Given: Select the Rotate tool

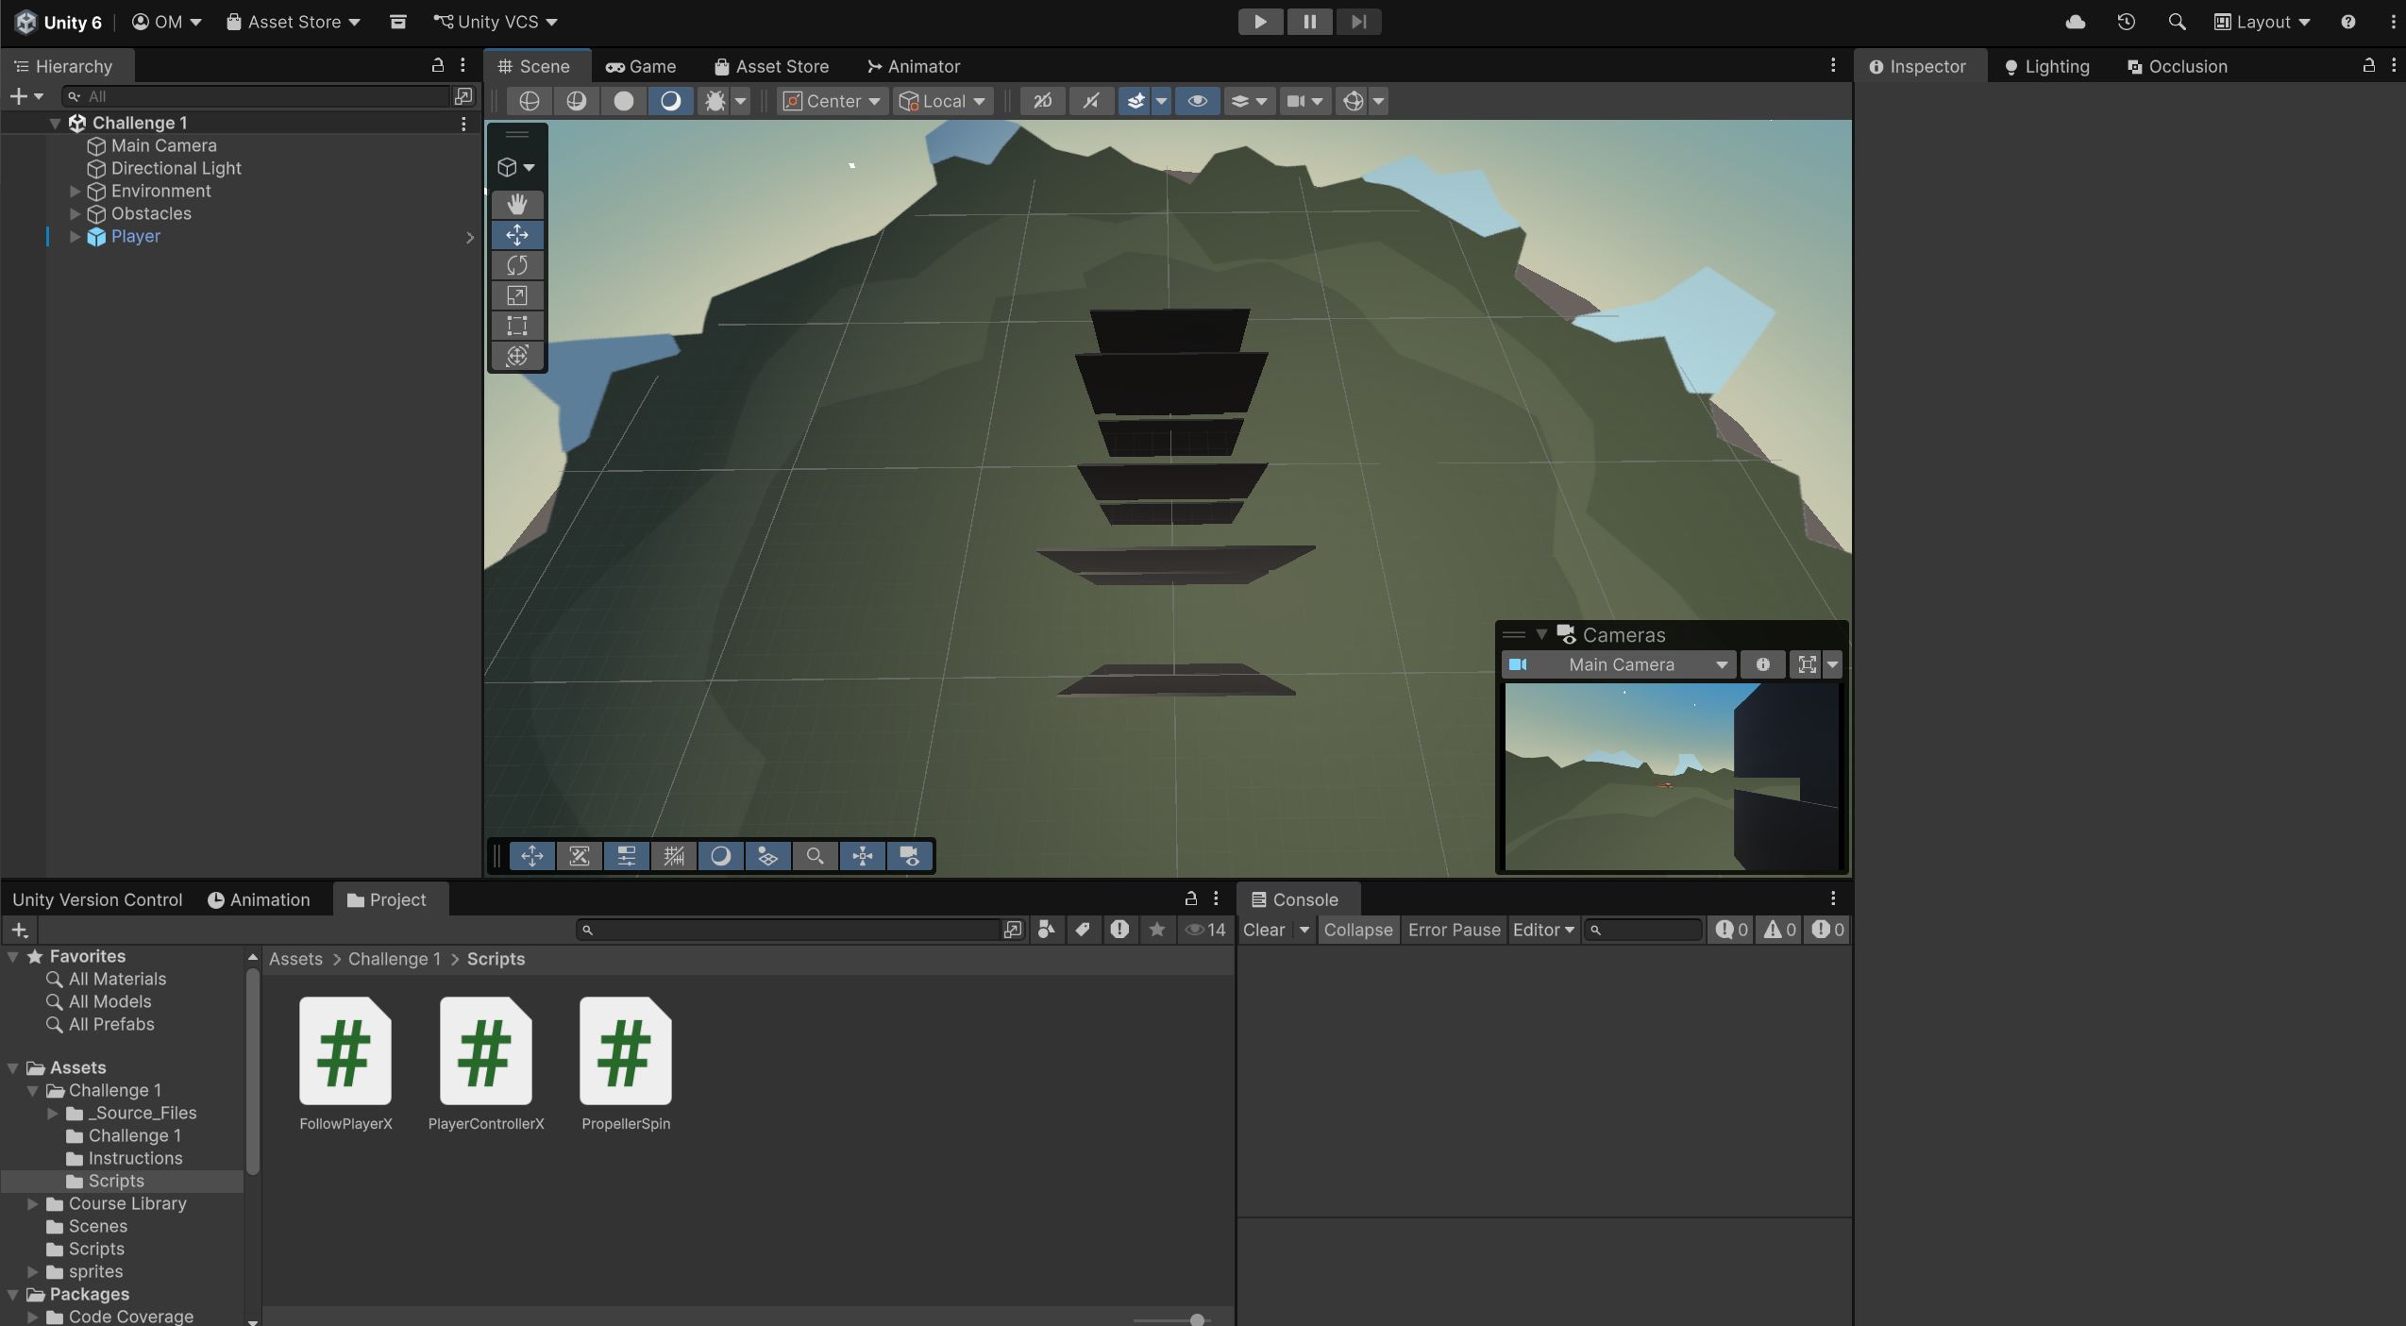Looking at the screenshot, I should (x=516, y=265).
